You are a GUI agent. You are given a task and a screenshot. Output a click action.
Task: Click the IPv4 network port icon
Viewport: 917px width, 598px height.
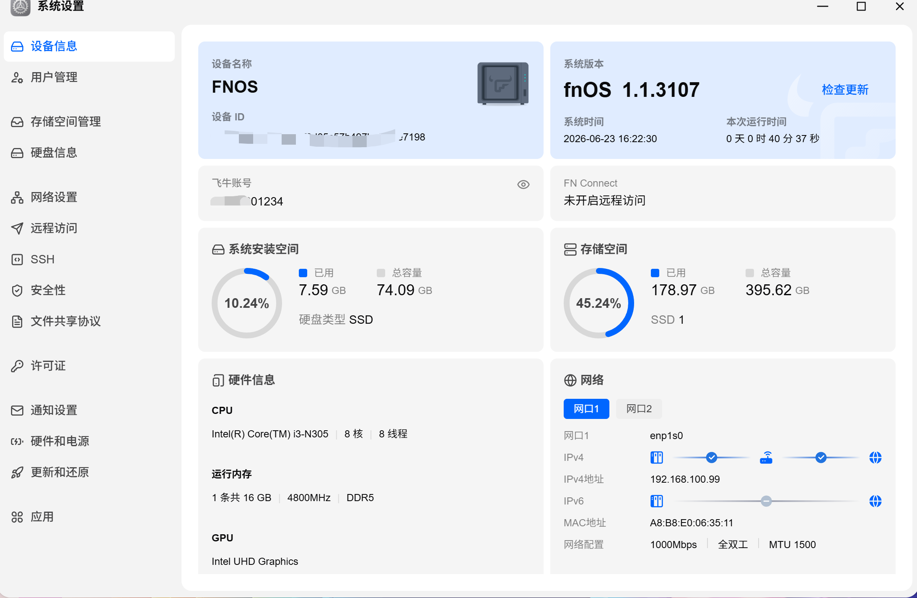(657, 458)
